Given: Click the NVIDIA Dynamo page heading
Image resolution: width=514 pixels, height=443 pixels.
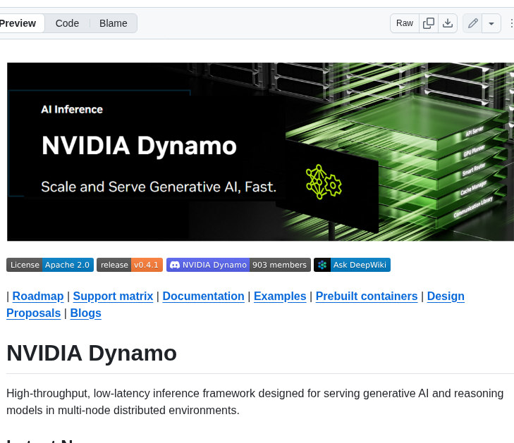Looking at the screenshot, I should tap(92, 353).
